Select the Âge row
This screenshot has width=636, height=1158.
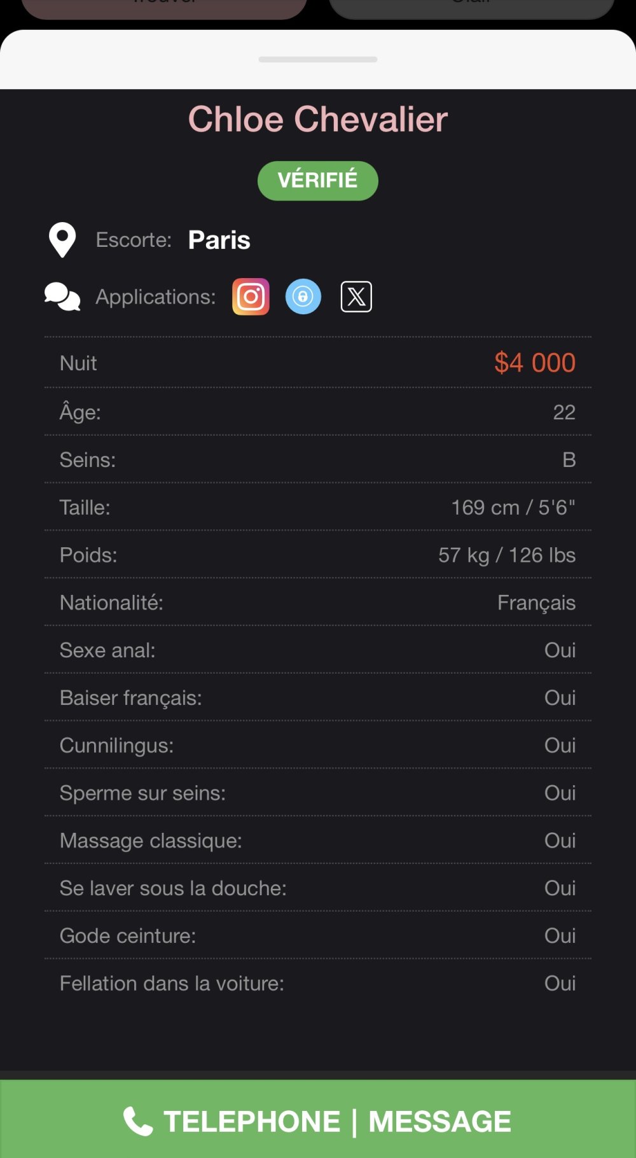pos(318,412)
